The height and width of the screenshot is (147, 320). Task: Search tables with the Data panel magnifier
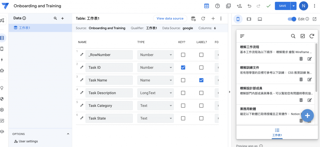coord(55,18)
